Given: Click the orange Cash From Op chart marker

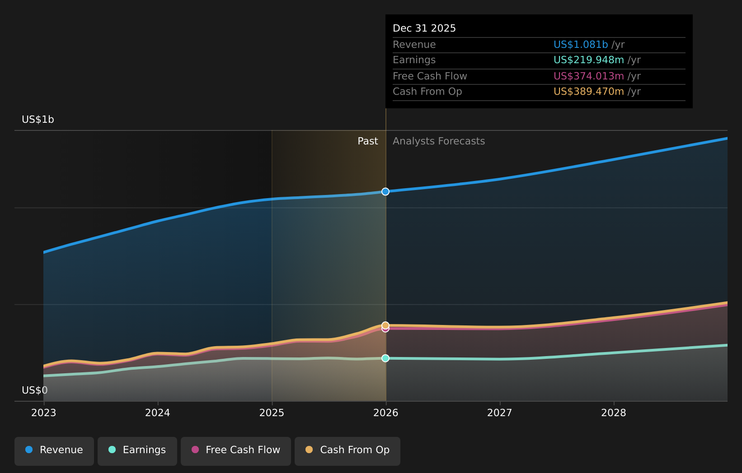Looking at the screenshot, I should click(385, 325).
